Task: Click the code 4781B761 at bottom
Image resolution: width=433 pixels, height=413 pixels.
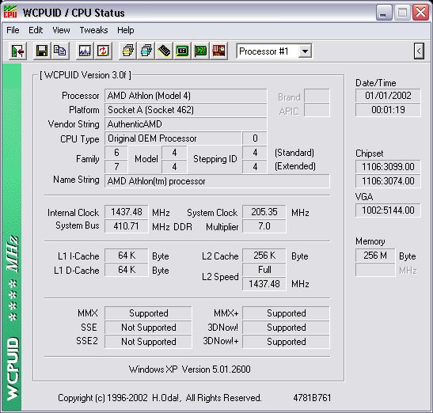Action: (312, 398)
